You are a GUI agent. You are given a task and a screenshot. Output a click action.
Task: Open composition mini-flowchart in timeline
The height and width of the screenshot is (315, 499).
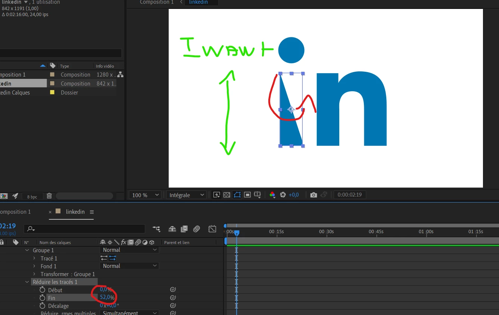tap(156, 229)
